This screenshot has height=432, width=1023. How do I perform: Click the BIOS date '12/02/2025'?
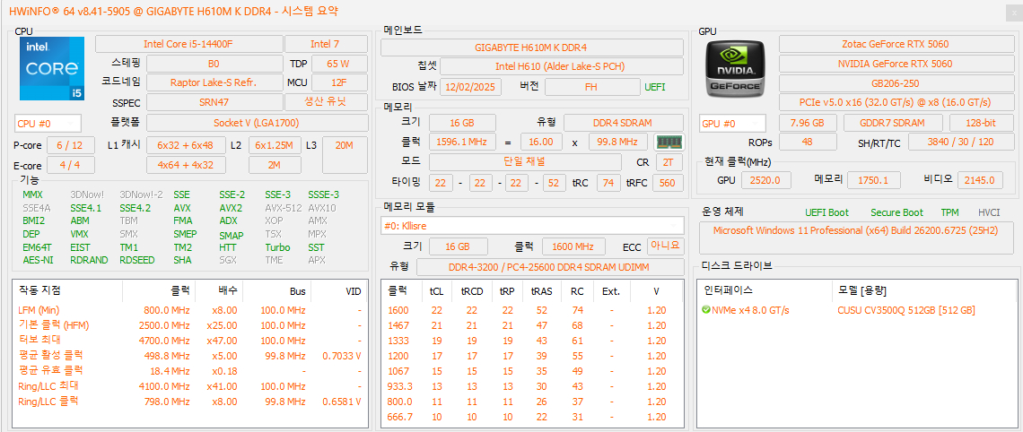point(470,87)
